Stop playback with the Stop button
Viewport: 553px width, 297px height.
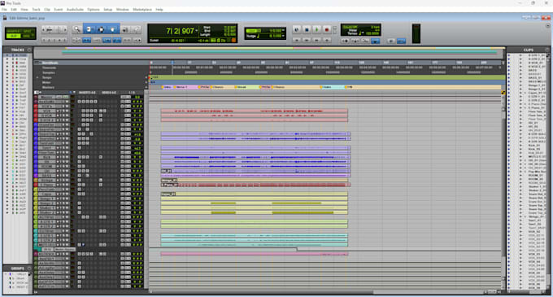(x=307, y=29)
